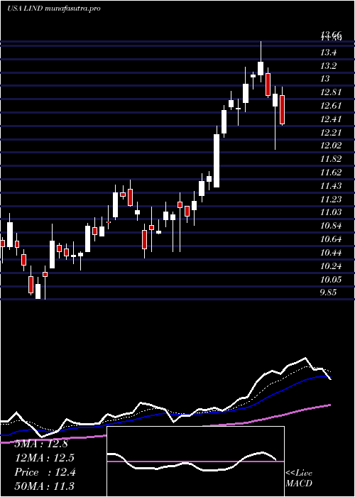Click the 'USA LIND munafasutra.pro' chart title
Viewport: 355px width, 497px height.
[54, 9]
